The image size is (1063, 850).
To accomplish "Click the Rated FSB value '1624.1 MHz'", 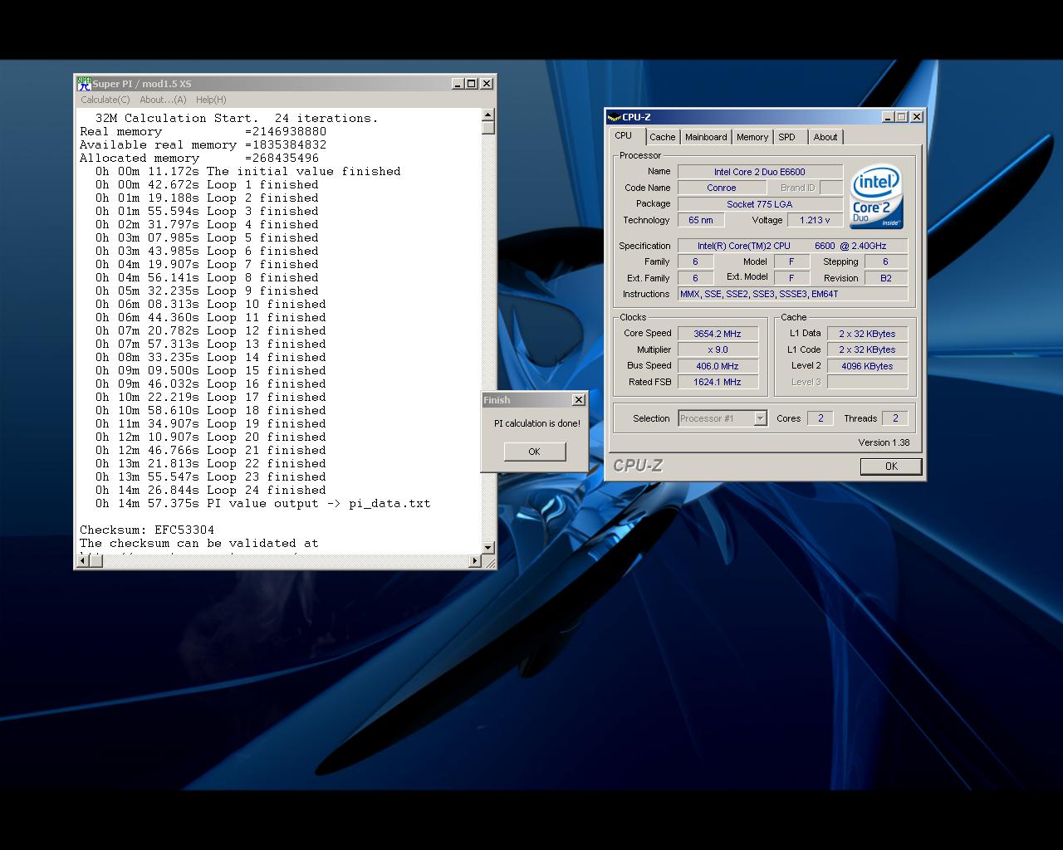I will click(x=718, y=382).
